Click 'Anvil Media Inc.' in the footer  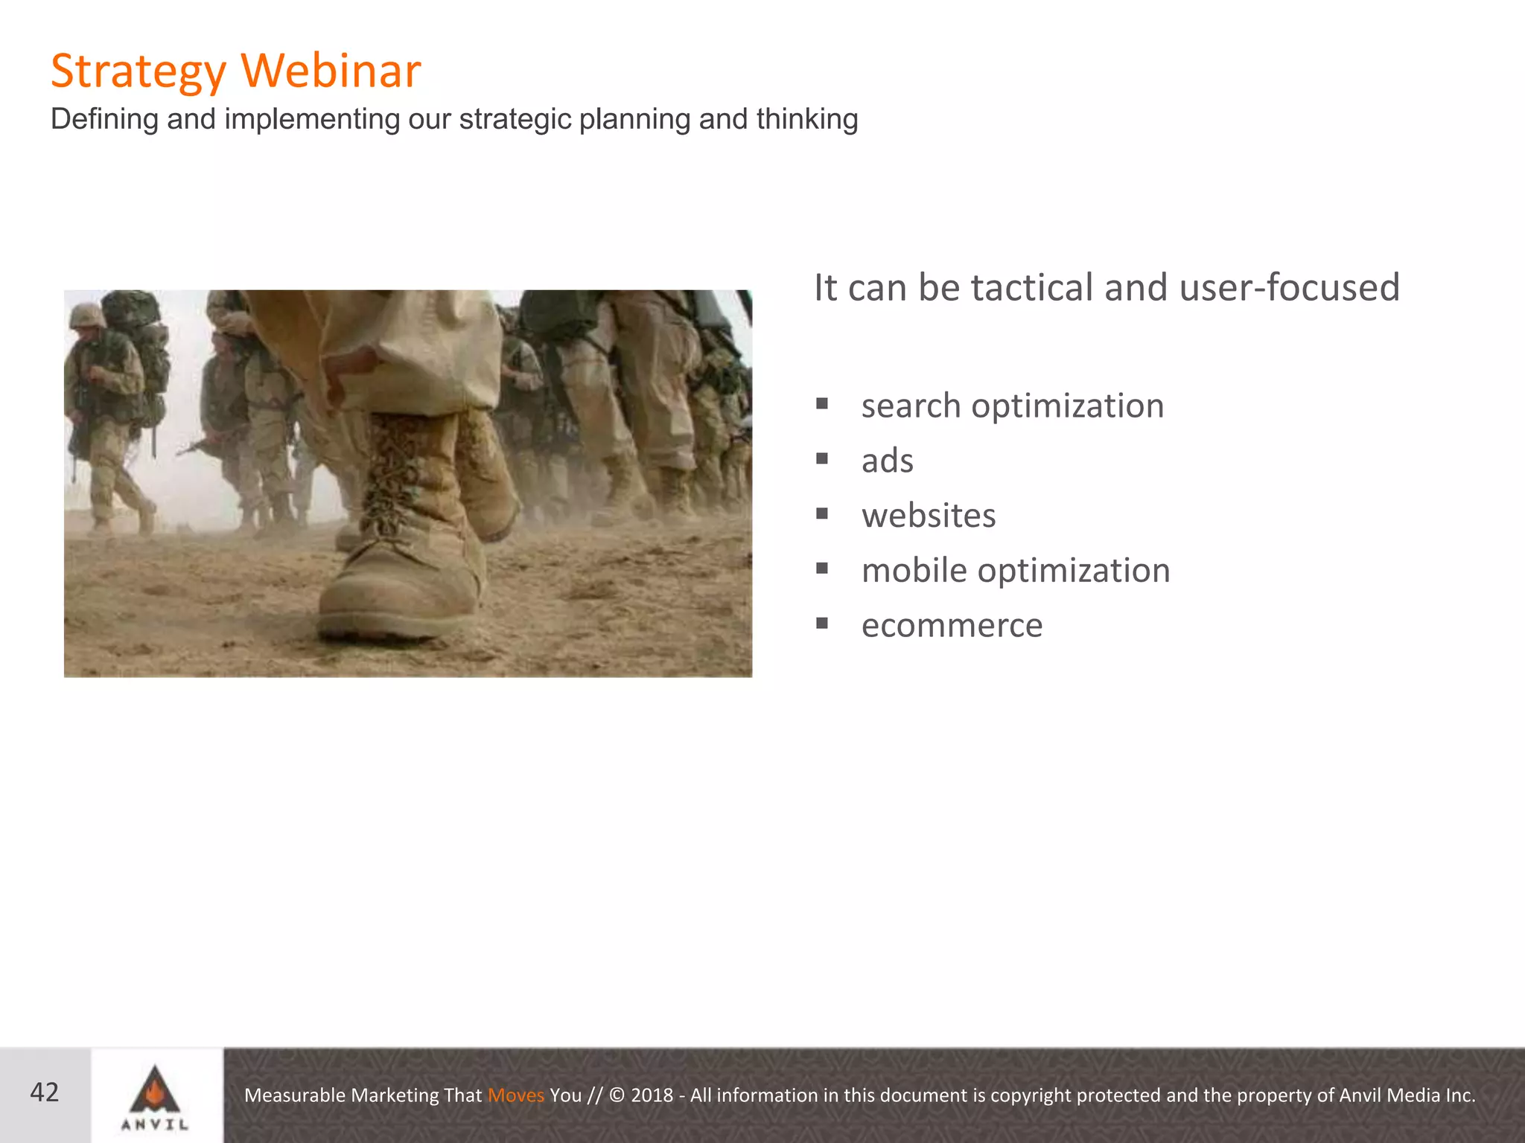coord(1407,1095)
